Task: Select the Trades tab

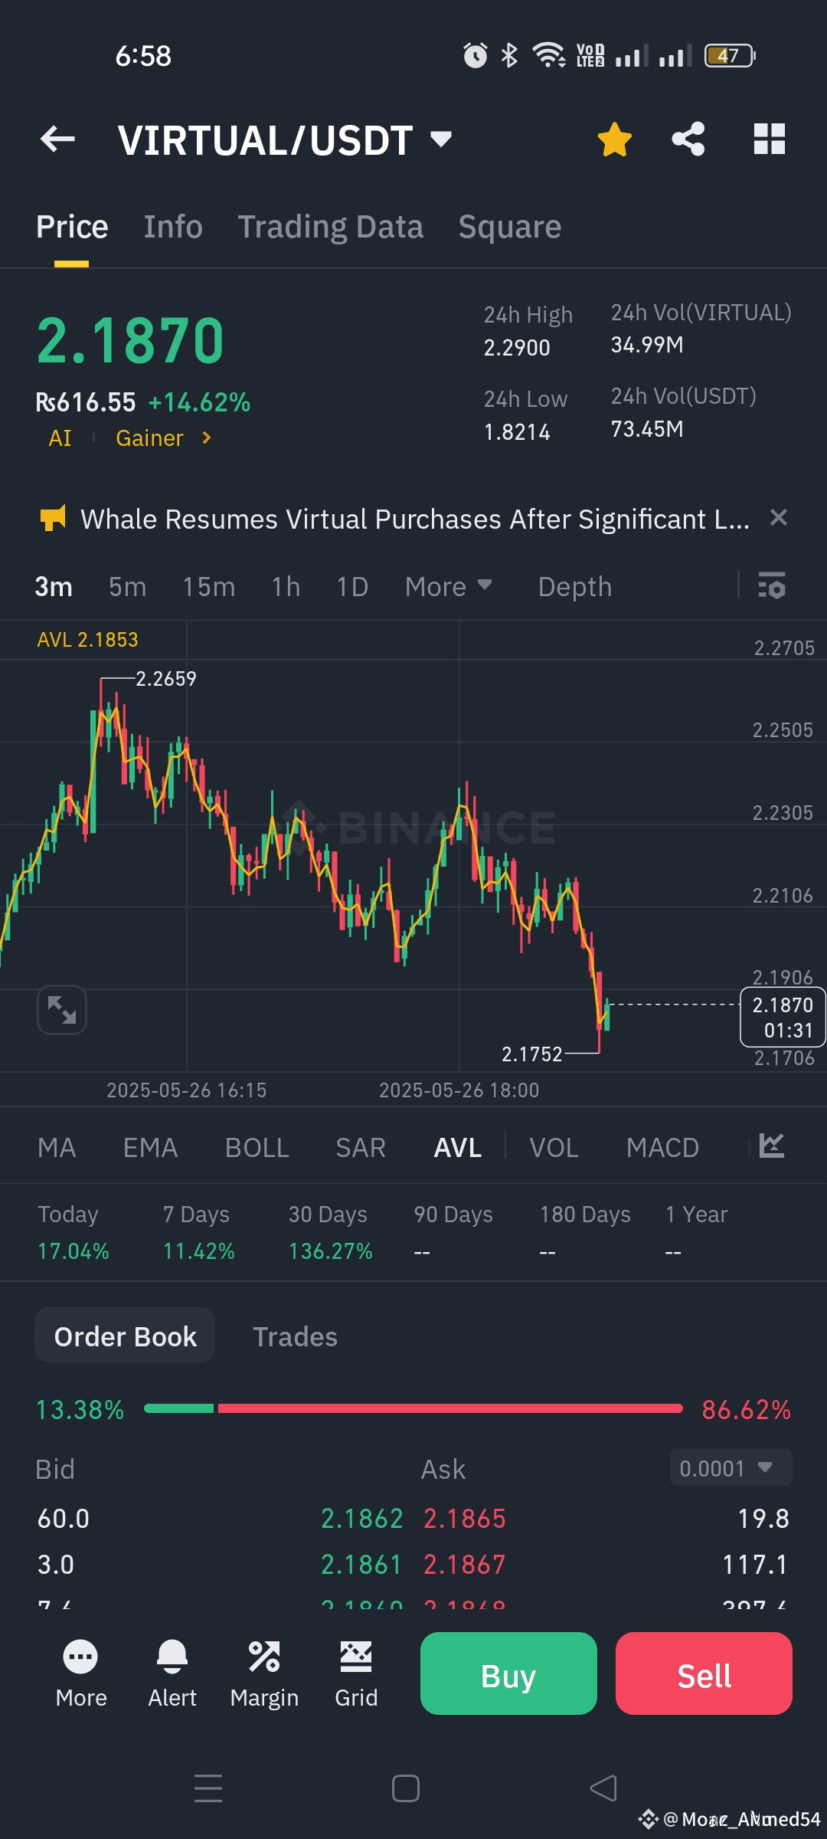Action: 295,1336
